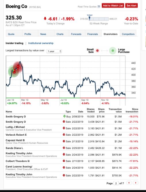This screenshot has width=146, height=192.
Task: Click the Shares traded column header
Action: [x=90, y=110]
